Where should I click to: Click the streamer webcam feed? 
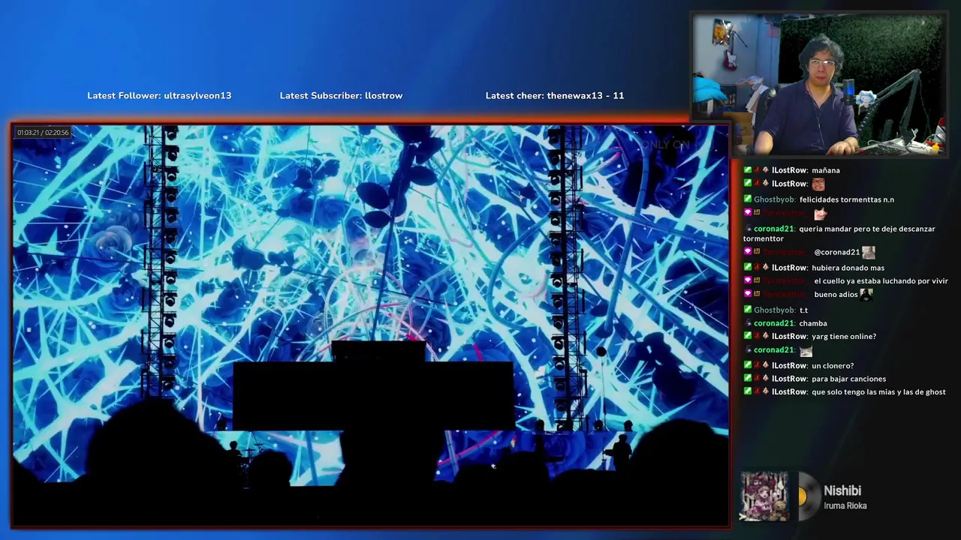tap(820, 85)
